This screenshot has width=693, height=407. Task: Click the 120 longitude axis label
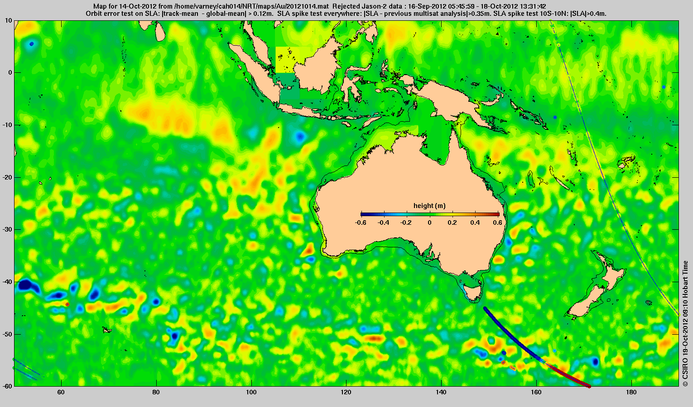pos(346,392)
